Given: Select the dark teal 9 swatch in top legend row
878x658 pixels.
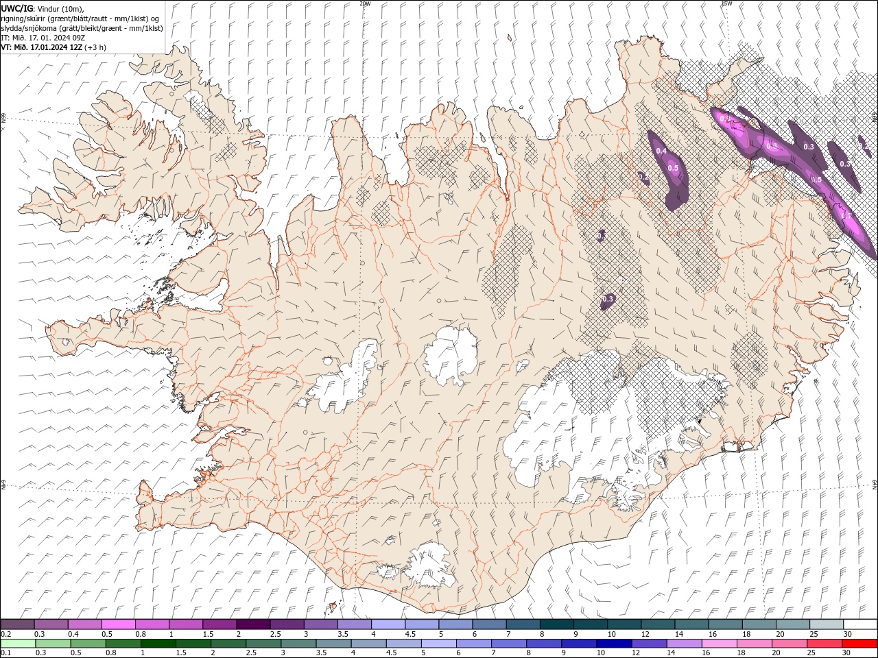Looking at the screenshot, I should [591, 624].
